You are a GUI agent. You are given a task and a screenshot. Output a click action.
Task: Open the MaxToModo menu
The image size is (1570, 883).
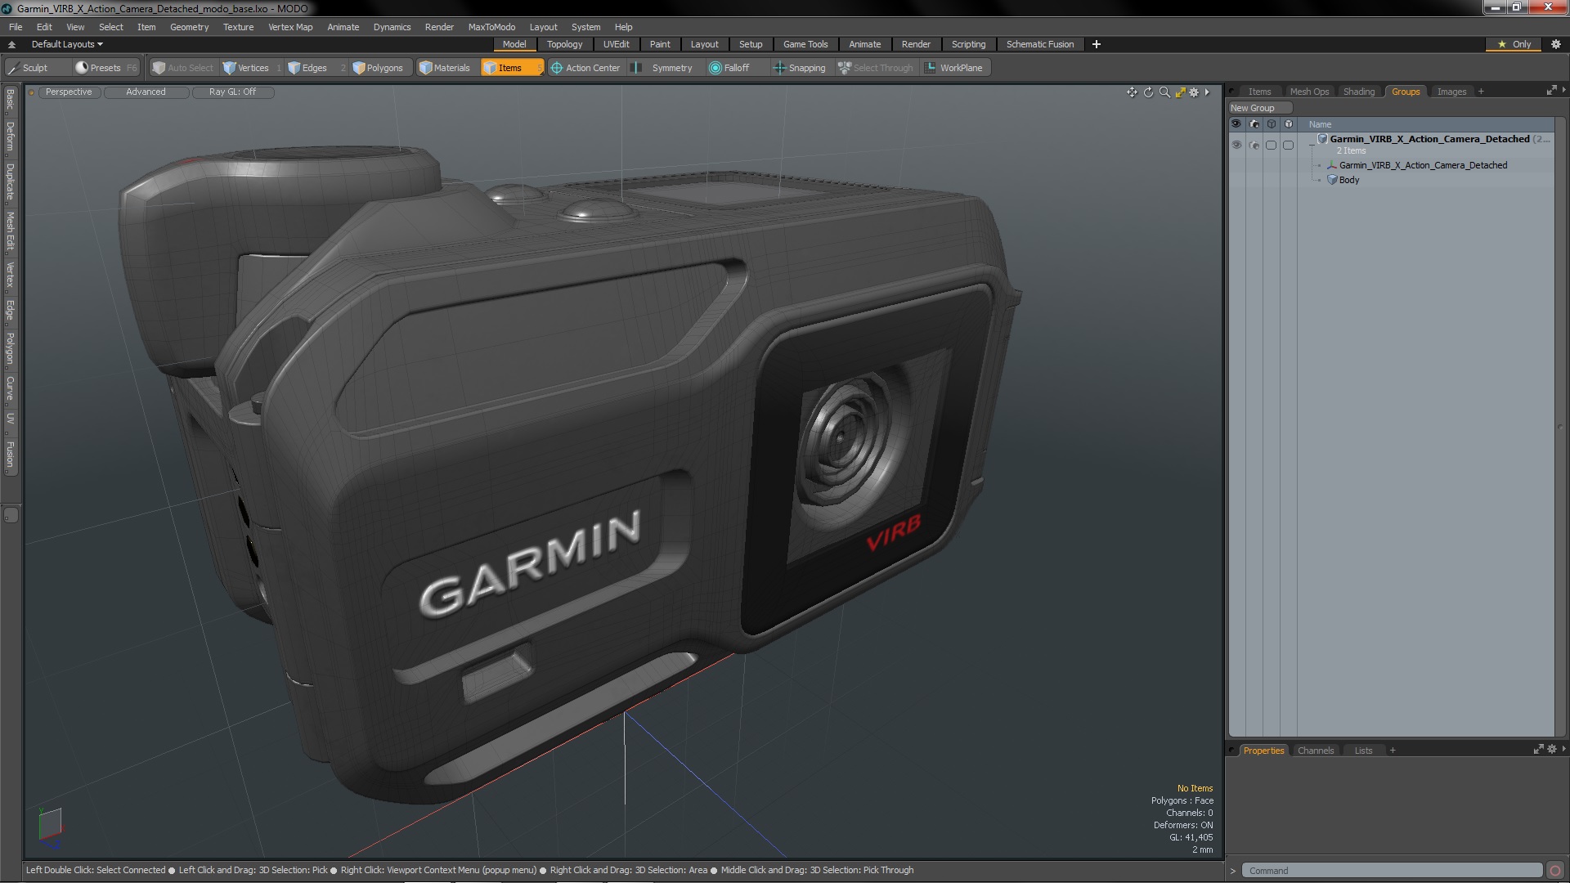click(x=491, y=27)
